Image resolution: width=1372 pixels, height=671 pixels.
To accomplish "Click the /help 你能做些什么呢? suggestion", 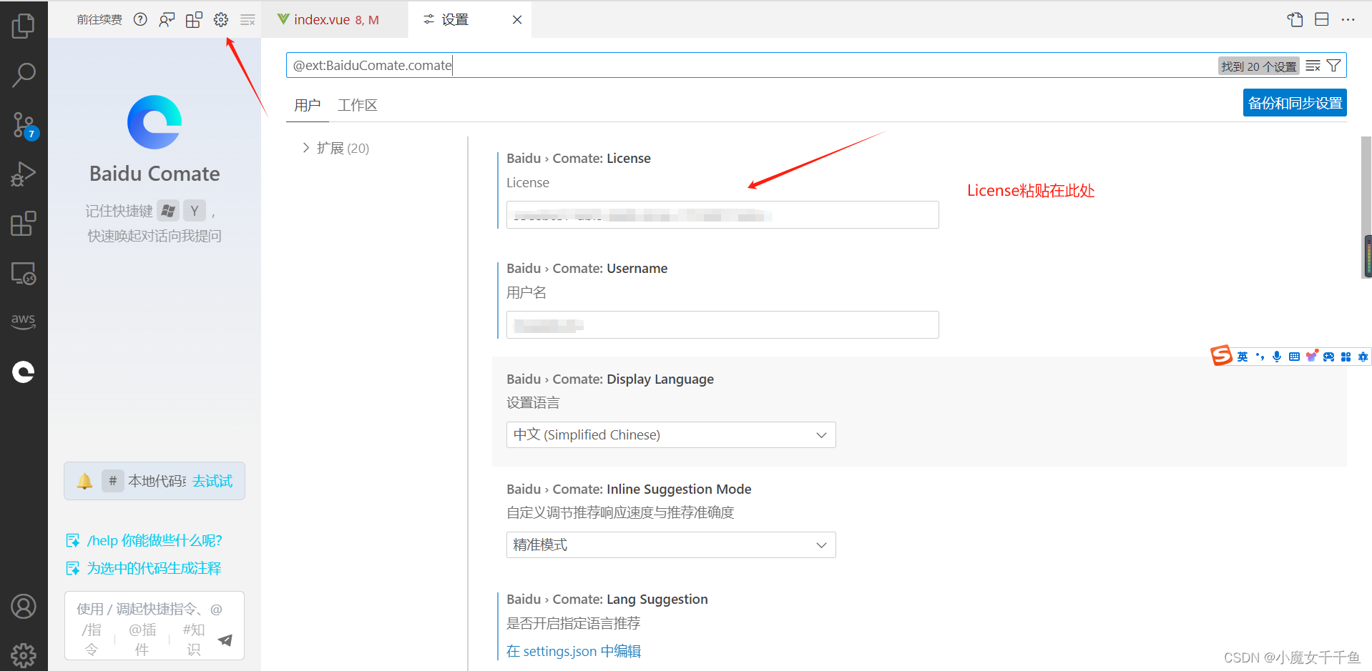I will click(x=155, y=540).
